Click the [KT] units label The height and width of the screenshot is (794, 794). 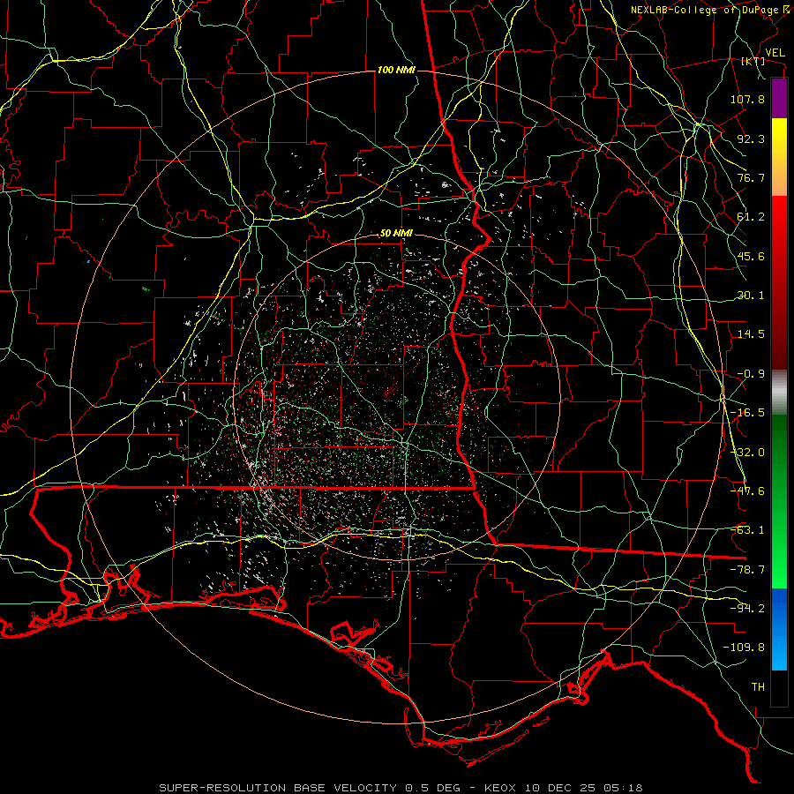pyautogui.click(x=753, y=62)
